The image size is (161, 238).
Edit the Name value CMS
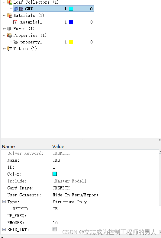coord(56,160)
